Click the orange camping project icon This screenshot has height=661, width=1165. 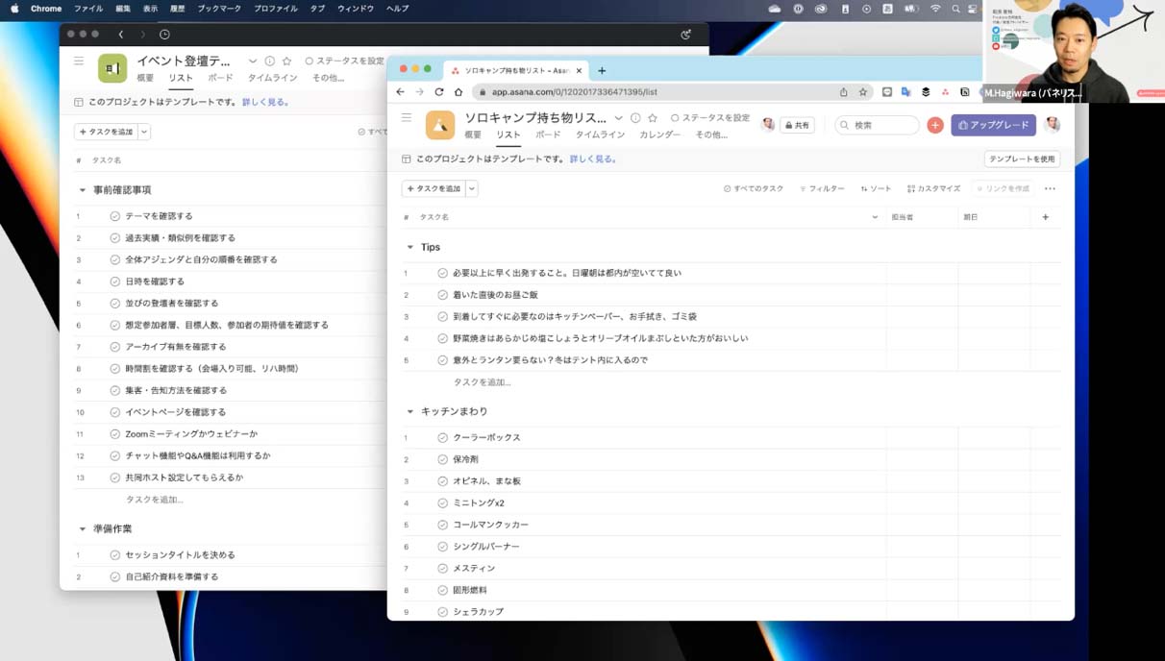point(440,125)
